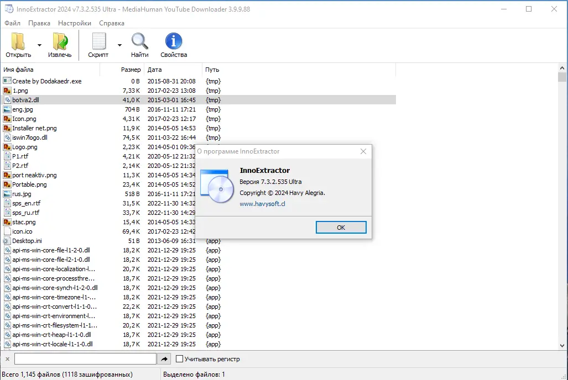Select the P2.rtf file icon
This screenshot has height=380, width=568.
[x=7, y=166]
